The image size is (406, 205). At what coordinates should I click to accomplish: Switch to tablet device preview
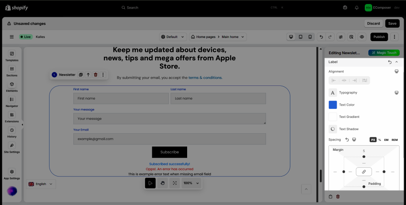click(x=301, y=37)
